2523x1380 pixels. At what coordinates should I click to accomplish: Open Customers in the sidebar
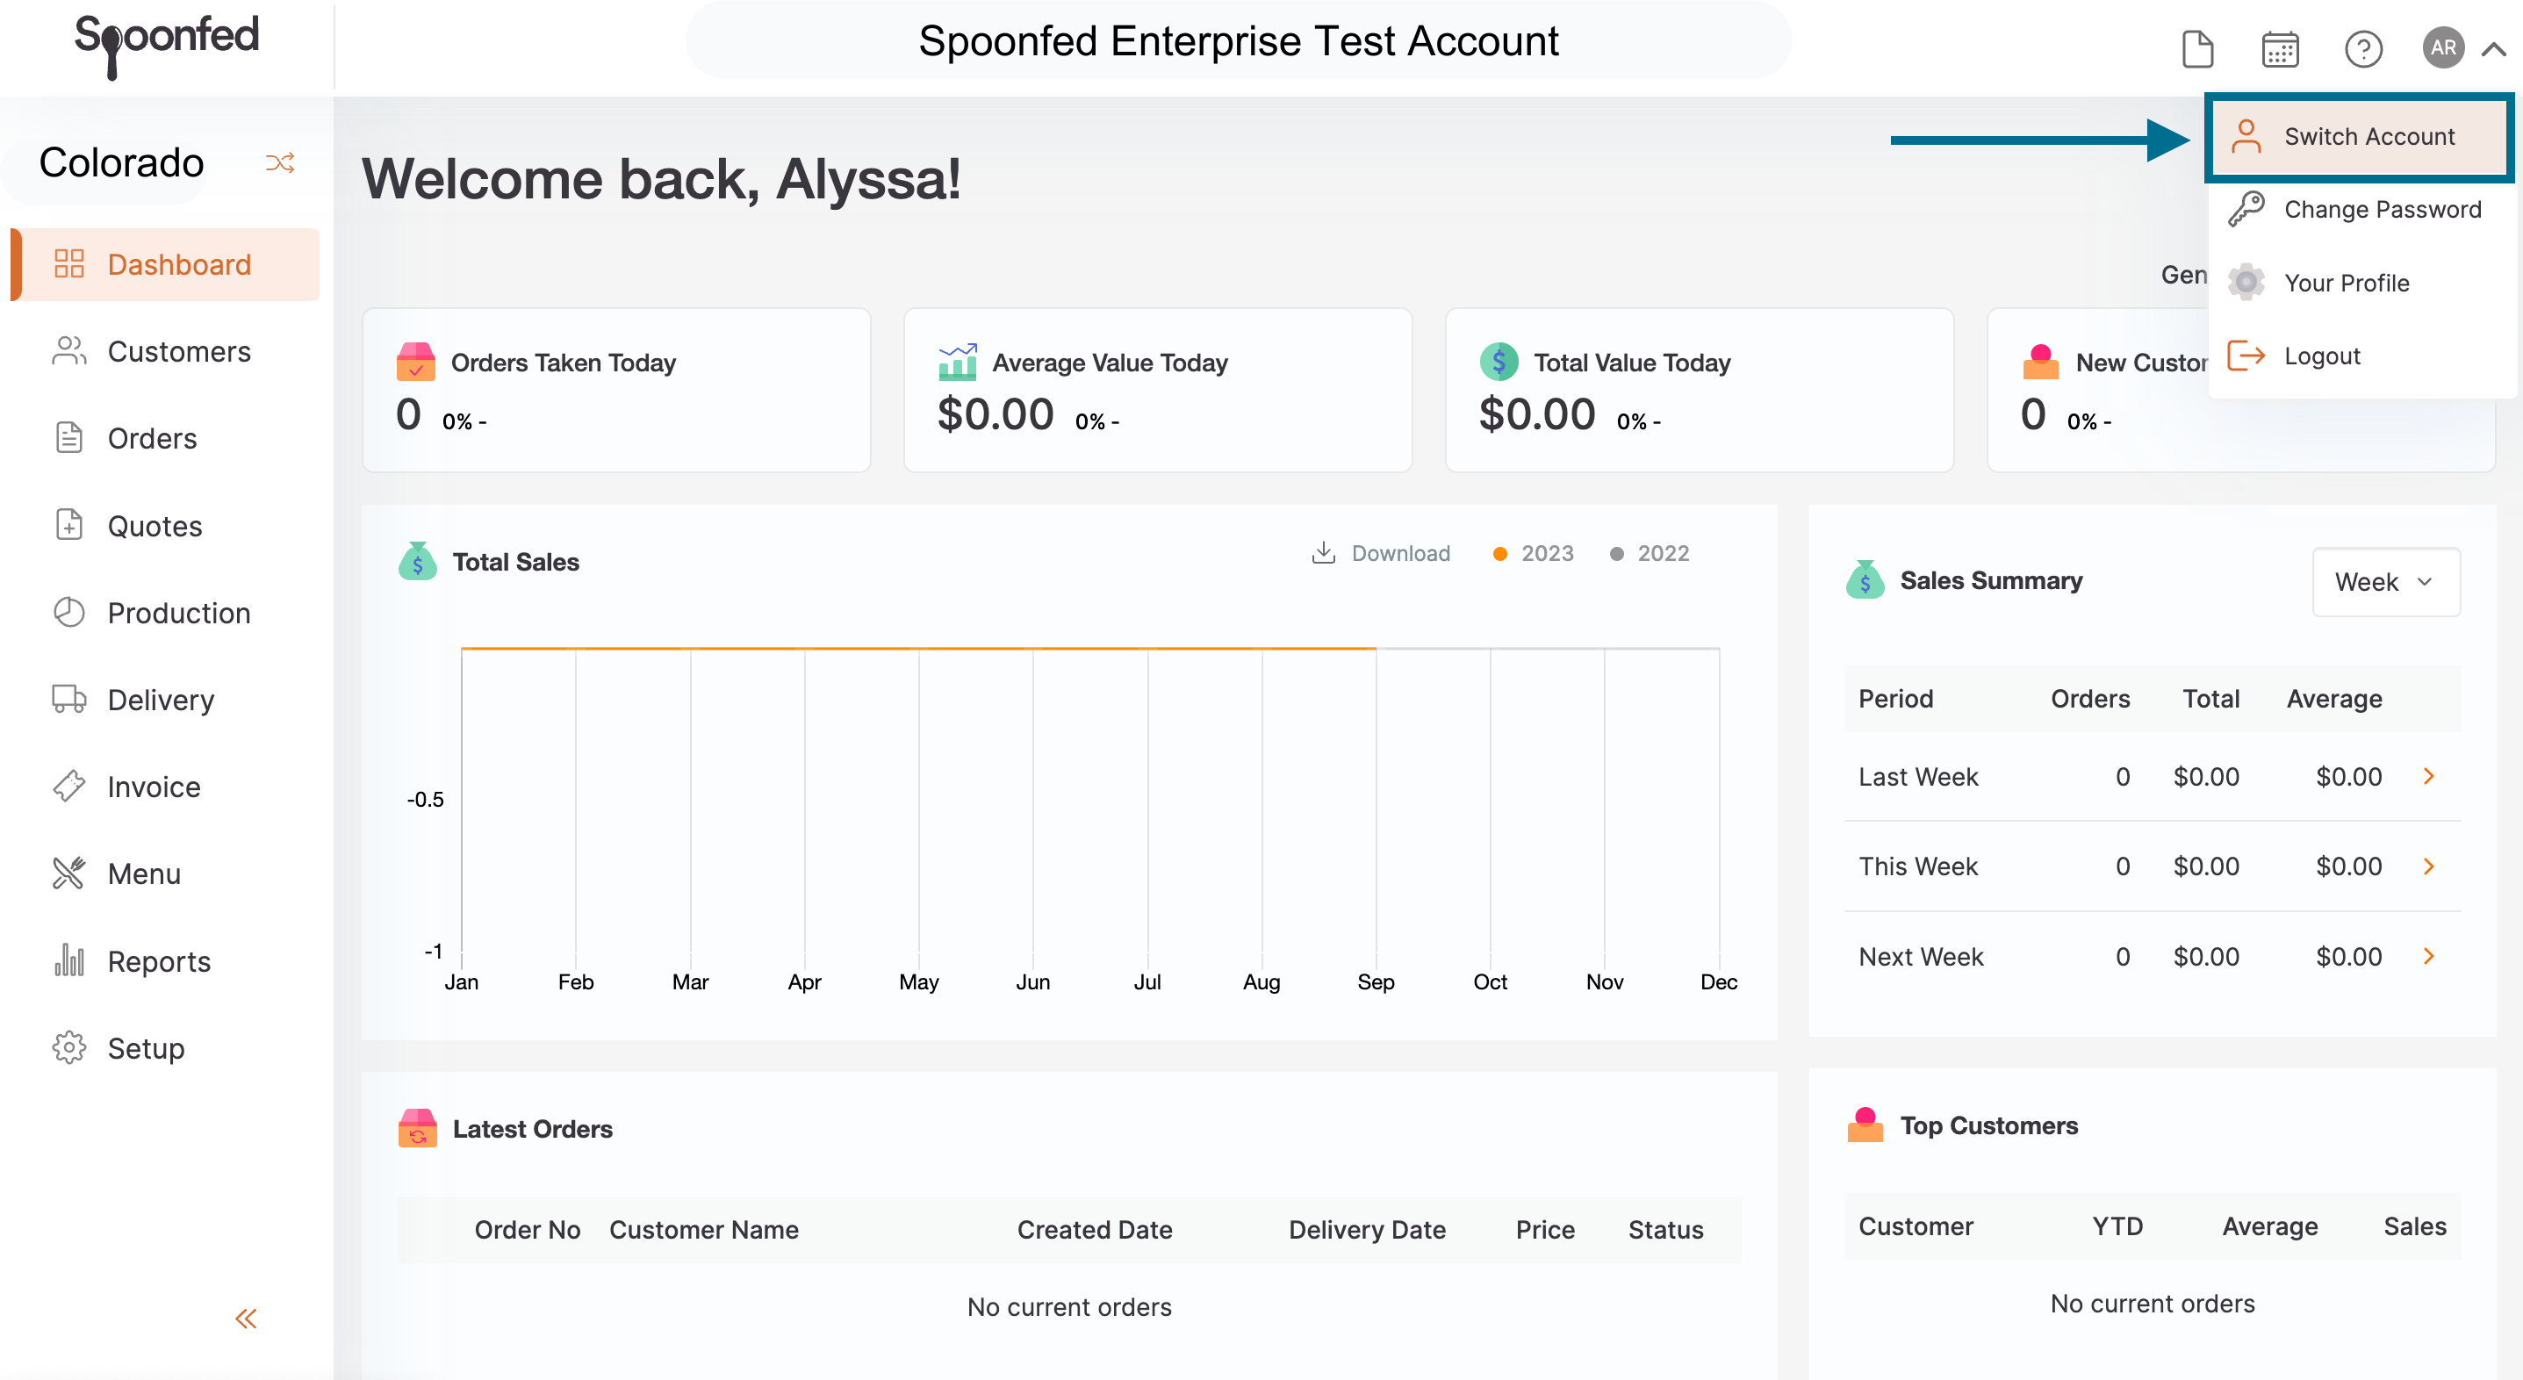coord(164,352)
